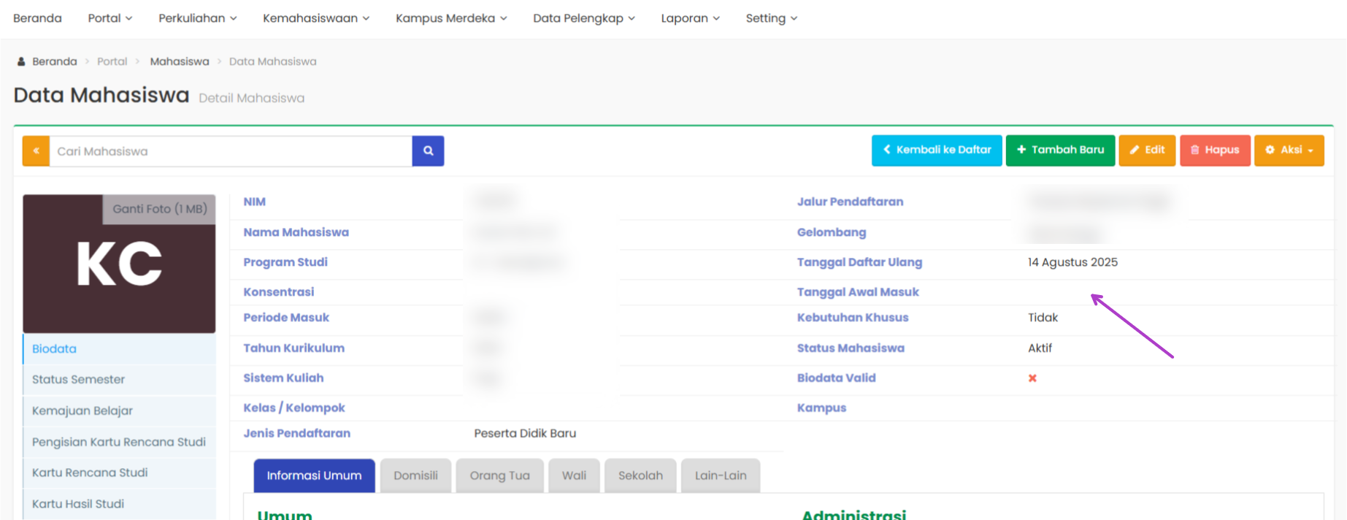
Task: Go back with Kembali ke Daftar
Action: click(x=937, y=150)
